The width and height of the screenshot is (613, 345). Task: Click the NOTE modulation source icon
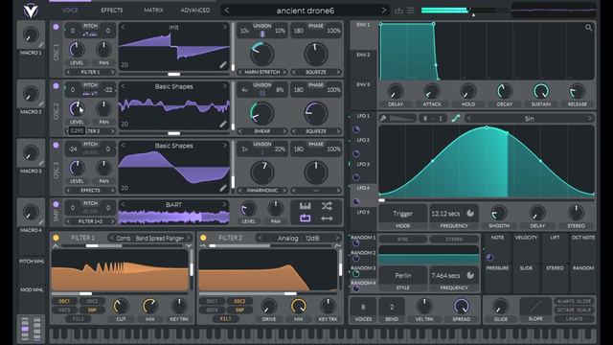(x=489, y=257)
